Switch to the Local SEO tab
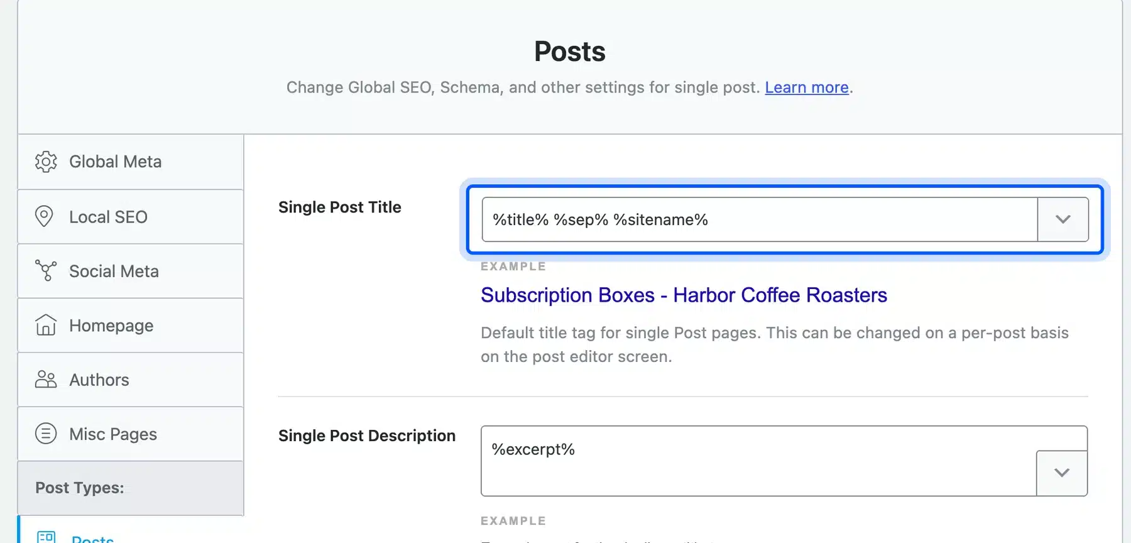 pyautogui.click(x=131, y=216)
